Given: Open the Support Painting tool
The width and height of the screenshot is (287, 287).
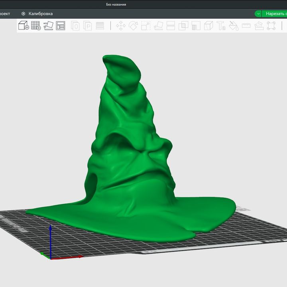Looking at the screenshot, I should click(x=196, y=26).
